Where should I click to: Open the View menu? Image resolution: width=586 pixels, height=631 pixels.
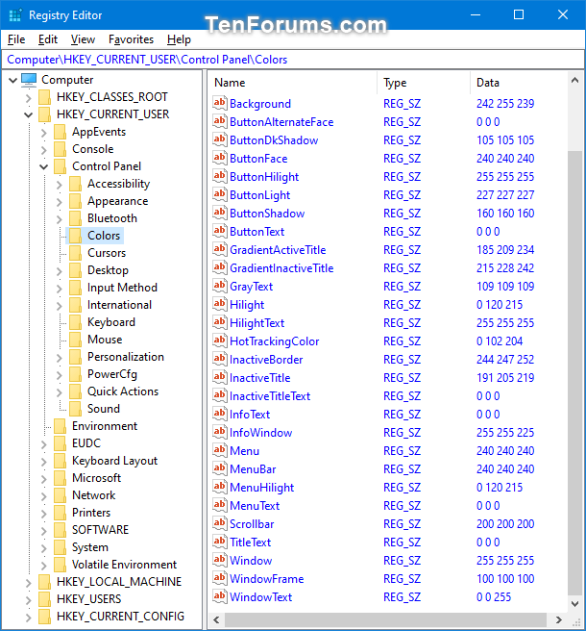(83, 39)
